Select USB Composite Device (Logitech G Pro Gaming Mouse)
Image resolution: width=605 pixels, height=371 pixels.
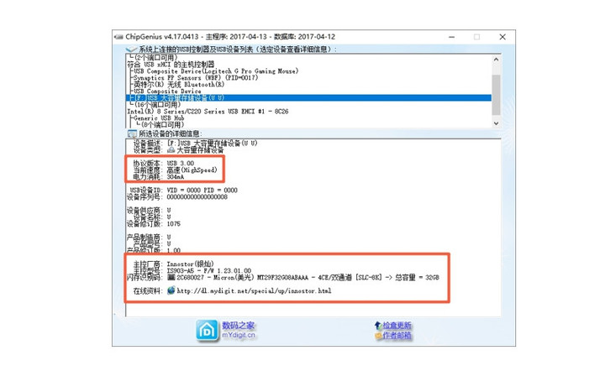pos(216,71)
